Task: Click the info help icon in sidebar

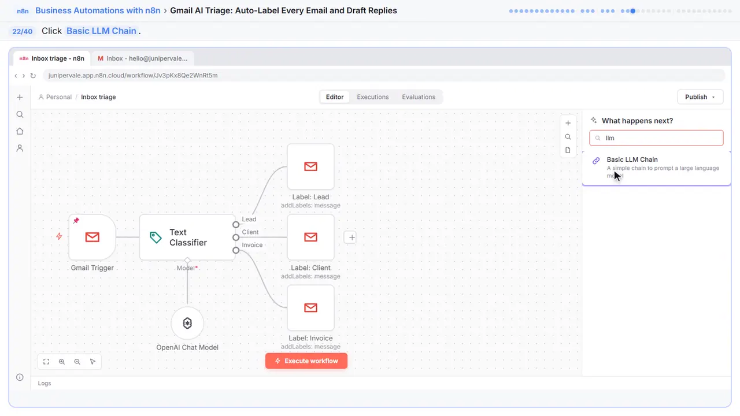Action: [x=20, y=377]
